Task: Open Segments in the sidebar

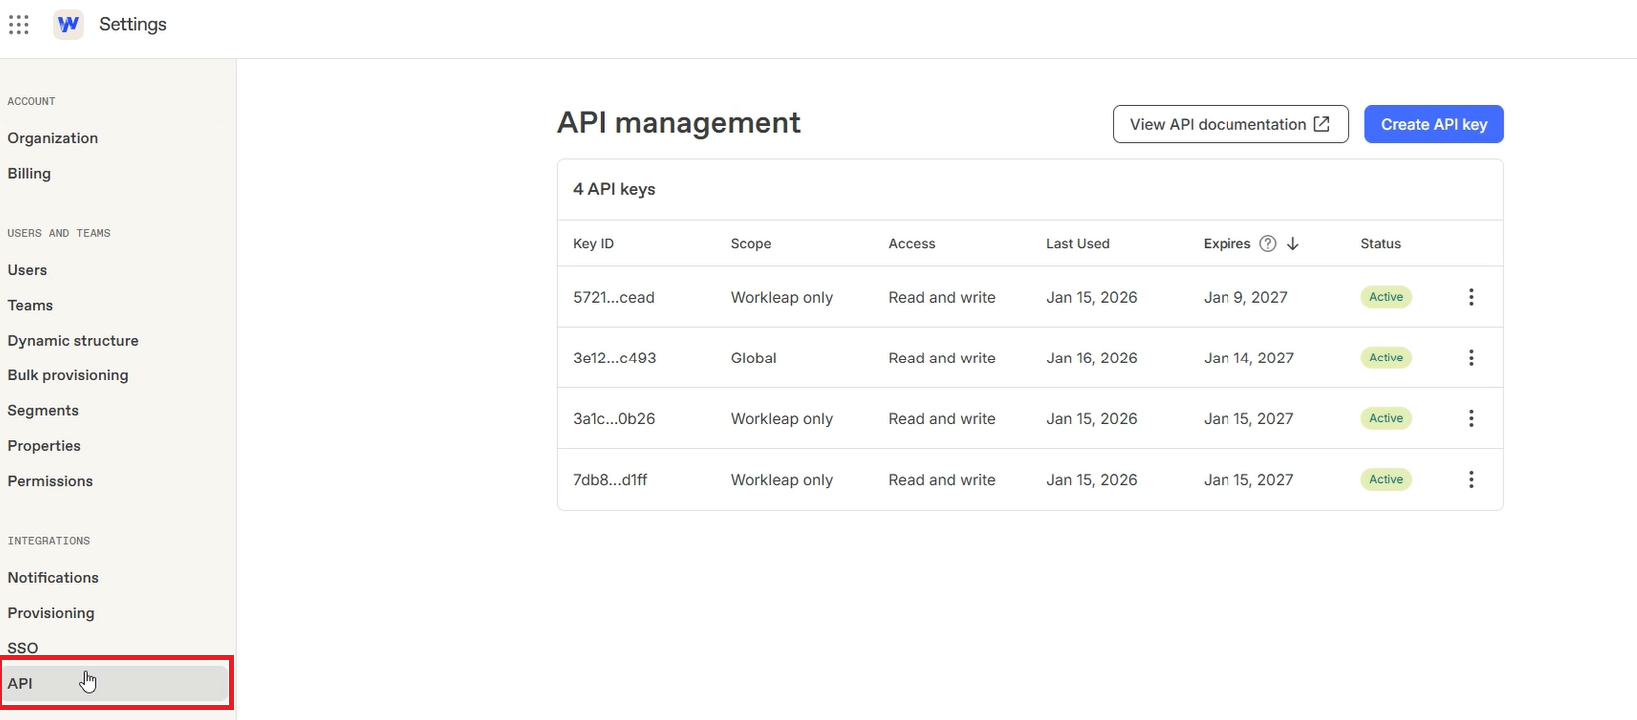Action: click(43, 410)
